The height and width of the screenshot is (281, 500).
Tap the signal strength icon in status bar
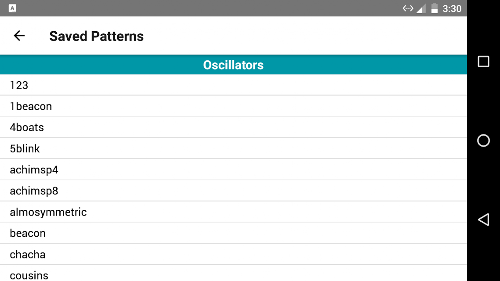(421, 9)
